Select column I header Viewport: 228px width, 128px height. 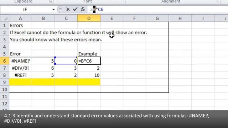203,18
